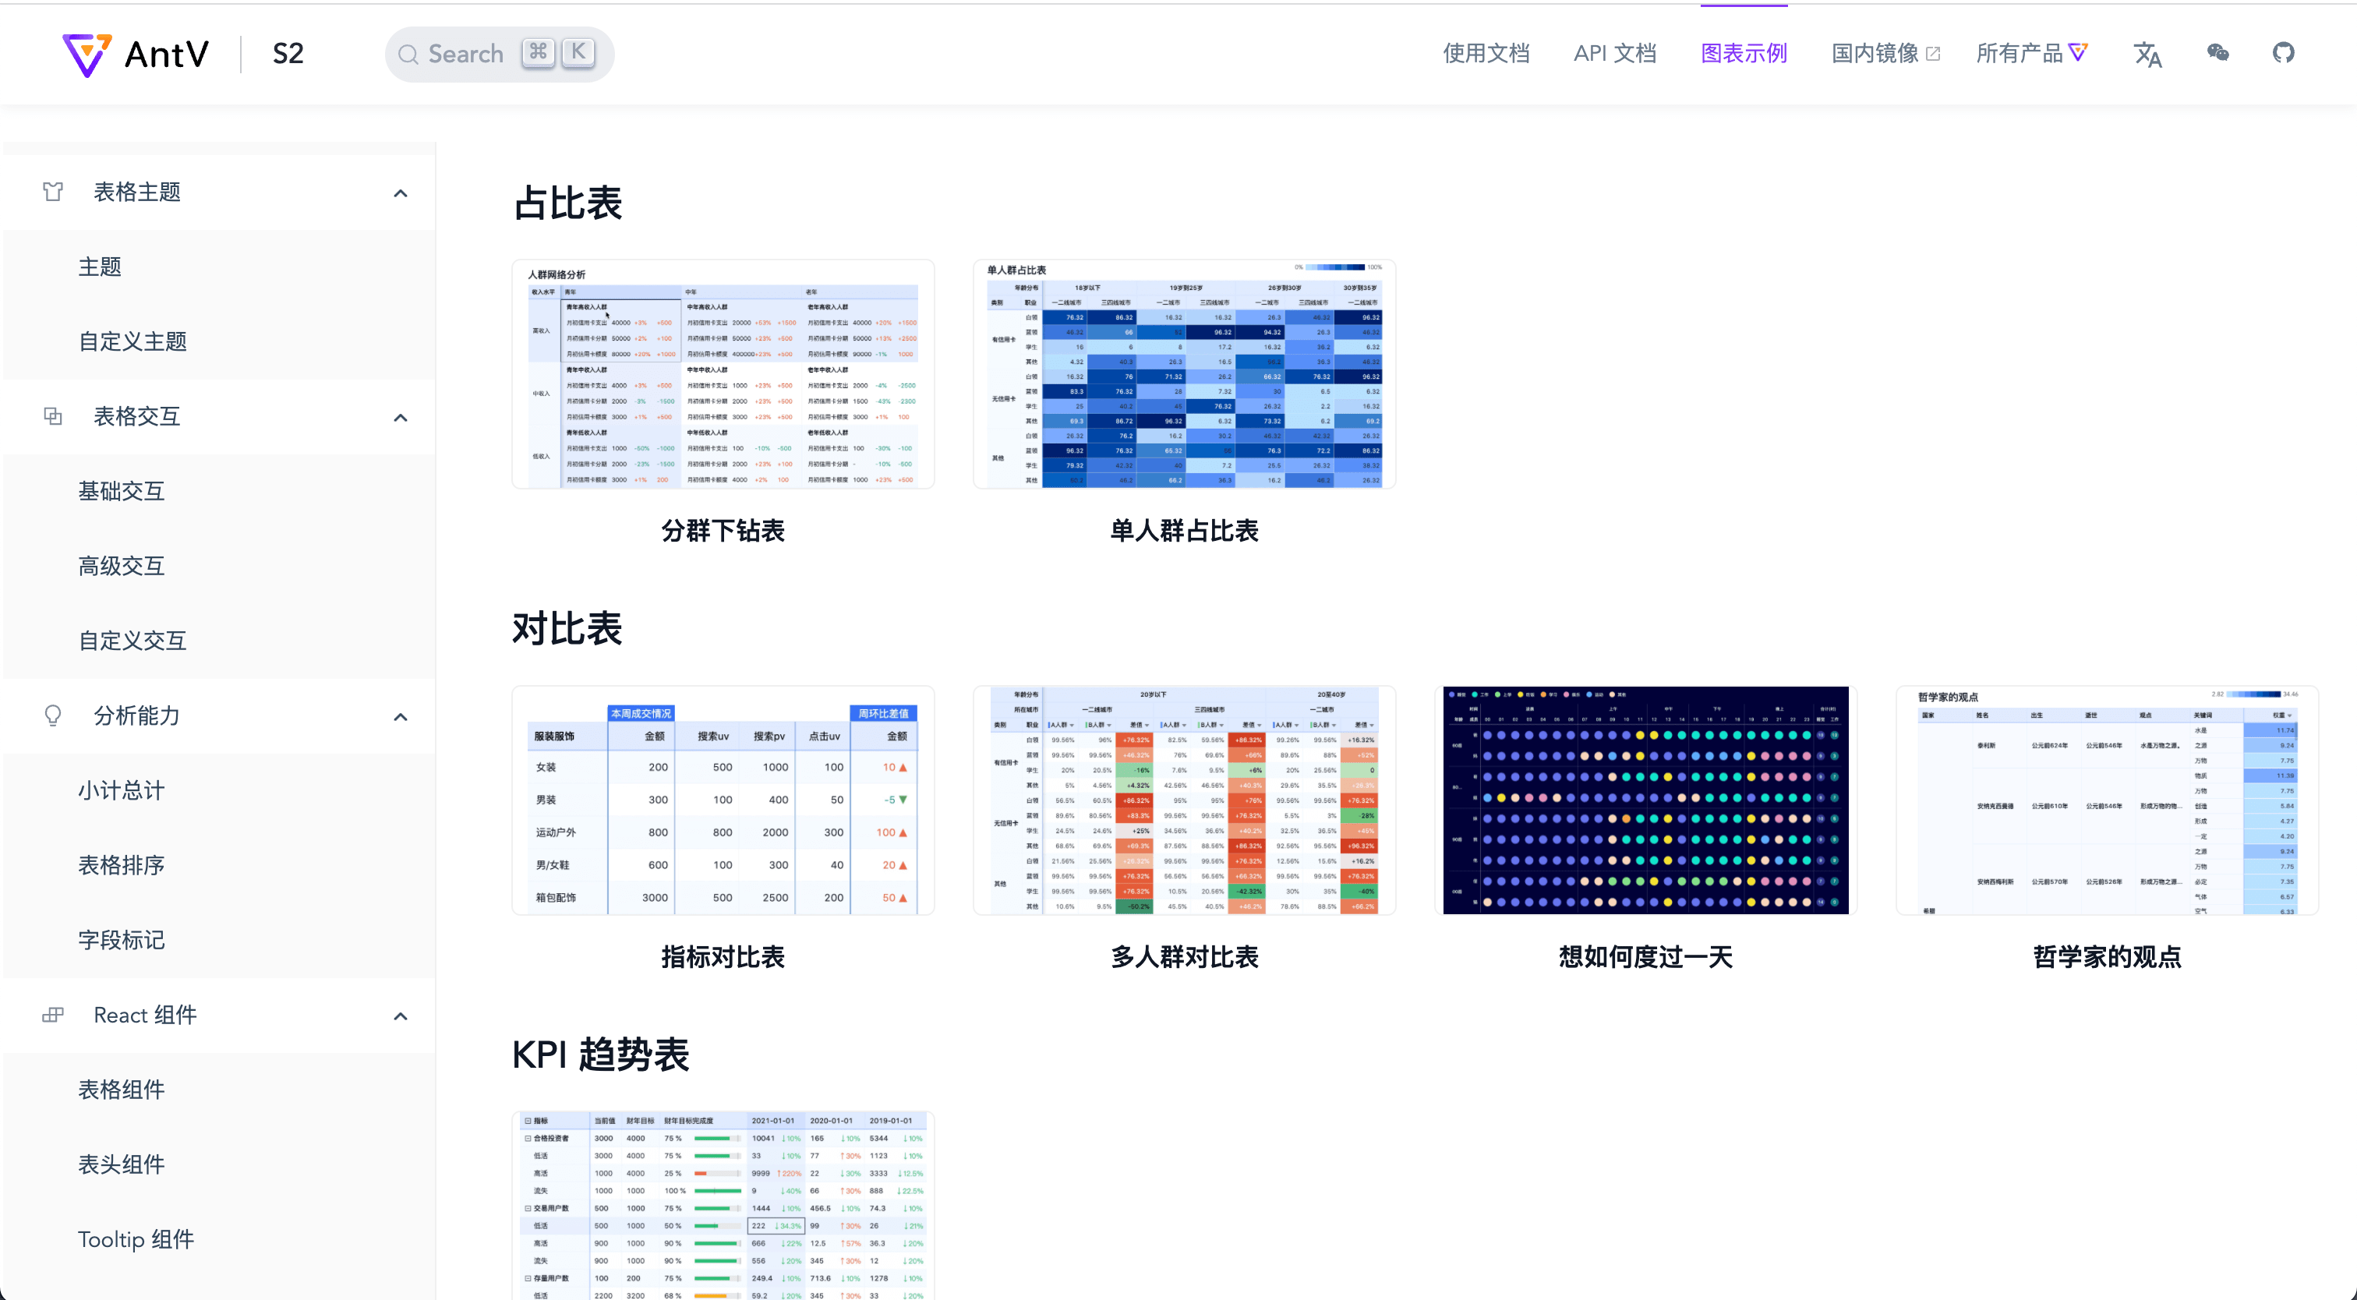Open the 所有产品 dropdown menu

click(x=2031, y=53)
